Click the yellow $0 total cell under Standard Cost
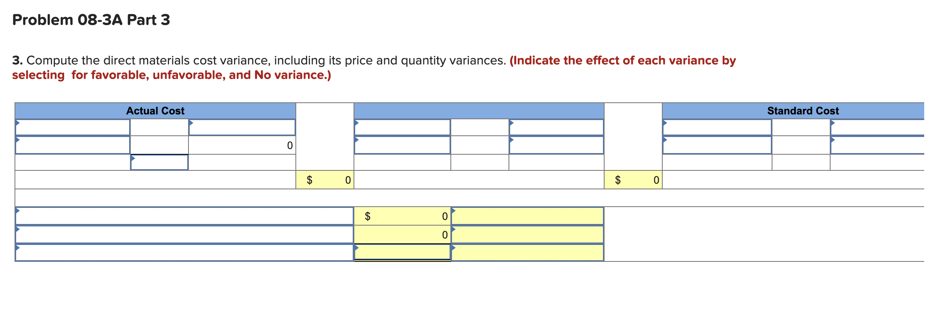Image resolution: width=946 pixels, height=311 pixels. [634, 180]
